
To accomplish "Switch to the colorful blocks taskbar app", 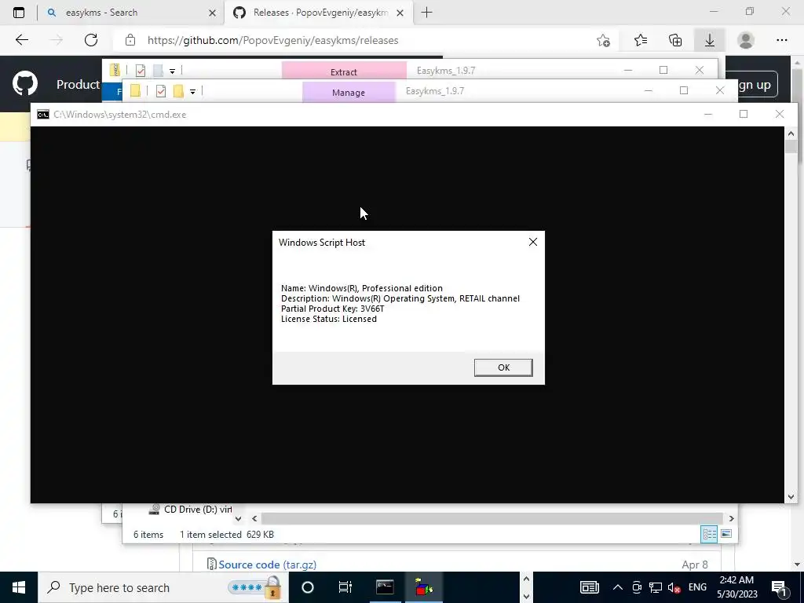I will pyautogui.click(x=423, y=587).
